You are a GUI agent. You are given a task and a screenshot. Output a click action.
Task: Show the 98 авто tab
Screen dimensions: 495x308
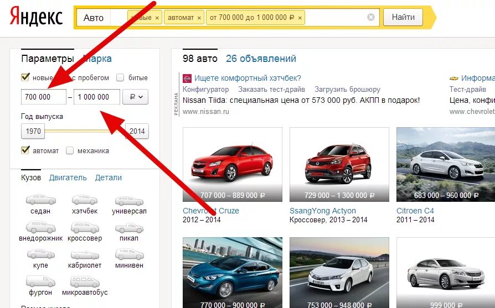click(200, 59)
